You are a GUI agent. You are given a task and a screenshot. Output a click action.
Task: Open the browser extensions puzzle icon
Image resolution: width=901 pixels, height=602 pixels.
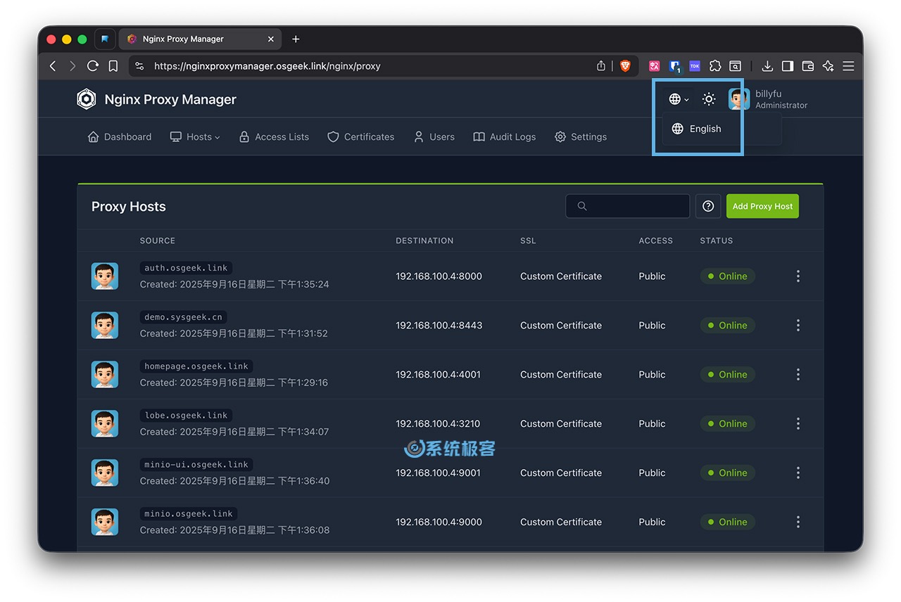[715, 66]
